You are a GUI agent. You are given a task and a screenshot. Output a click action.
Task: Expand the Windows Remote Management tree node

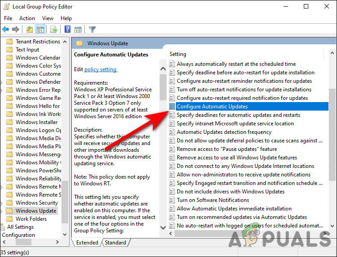pyautogui.click(x=1, y=187)
